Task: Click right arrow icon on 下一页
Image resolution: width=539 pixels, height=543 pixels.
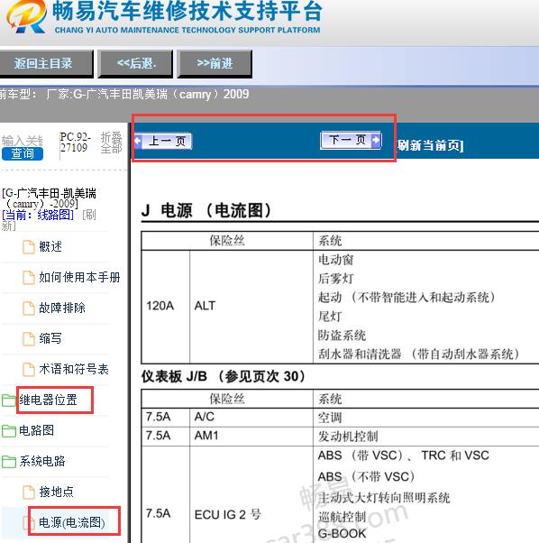Action: [376, 140]
